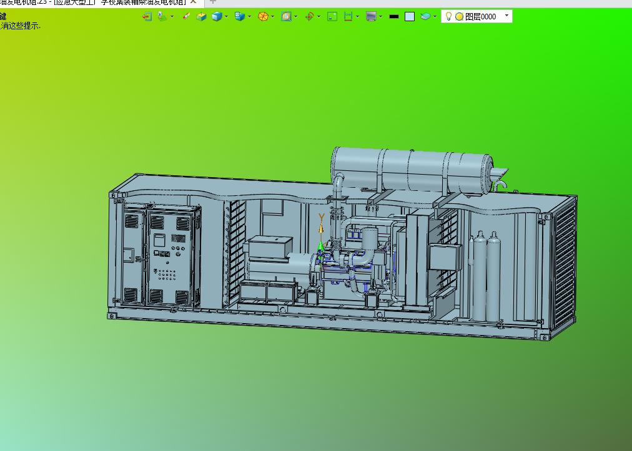632x451 pixels.
Task: Select the diesel generator document tab
Action: coord(95,2)
